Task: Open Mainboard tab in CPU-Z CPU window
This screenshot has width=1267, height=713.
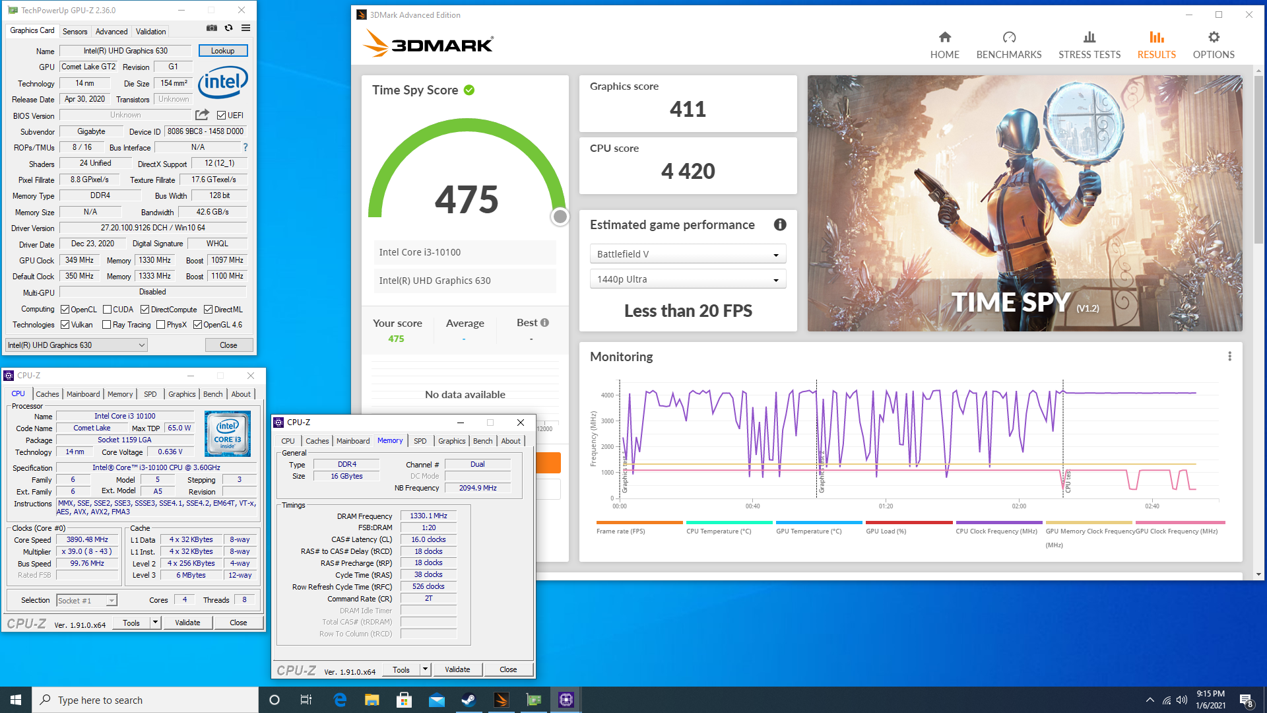Action: pyautogui.click(x=83, y=394)
